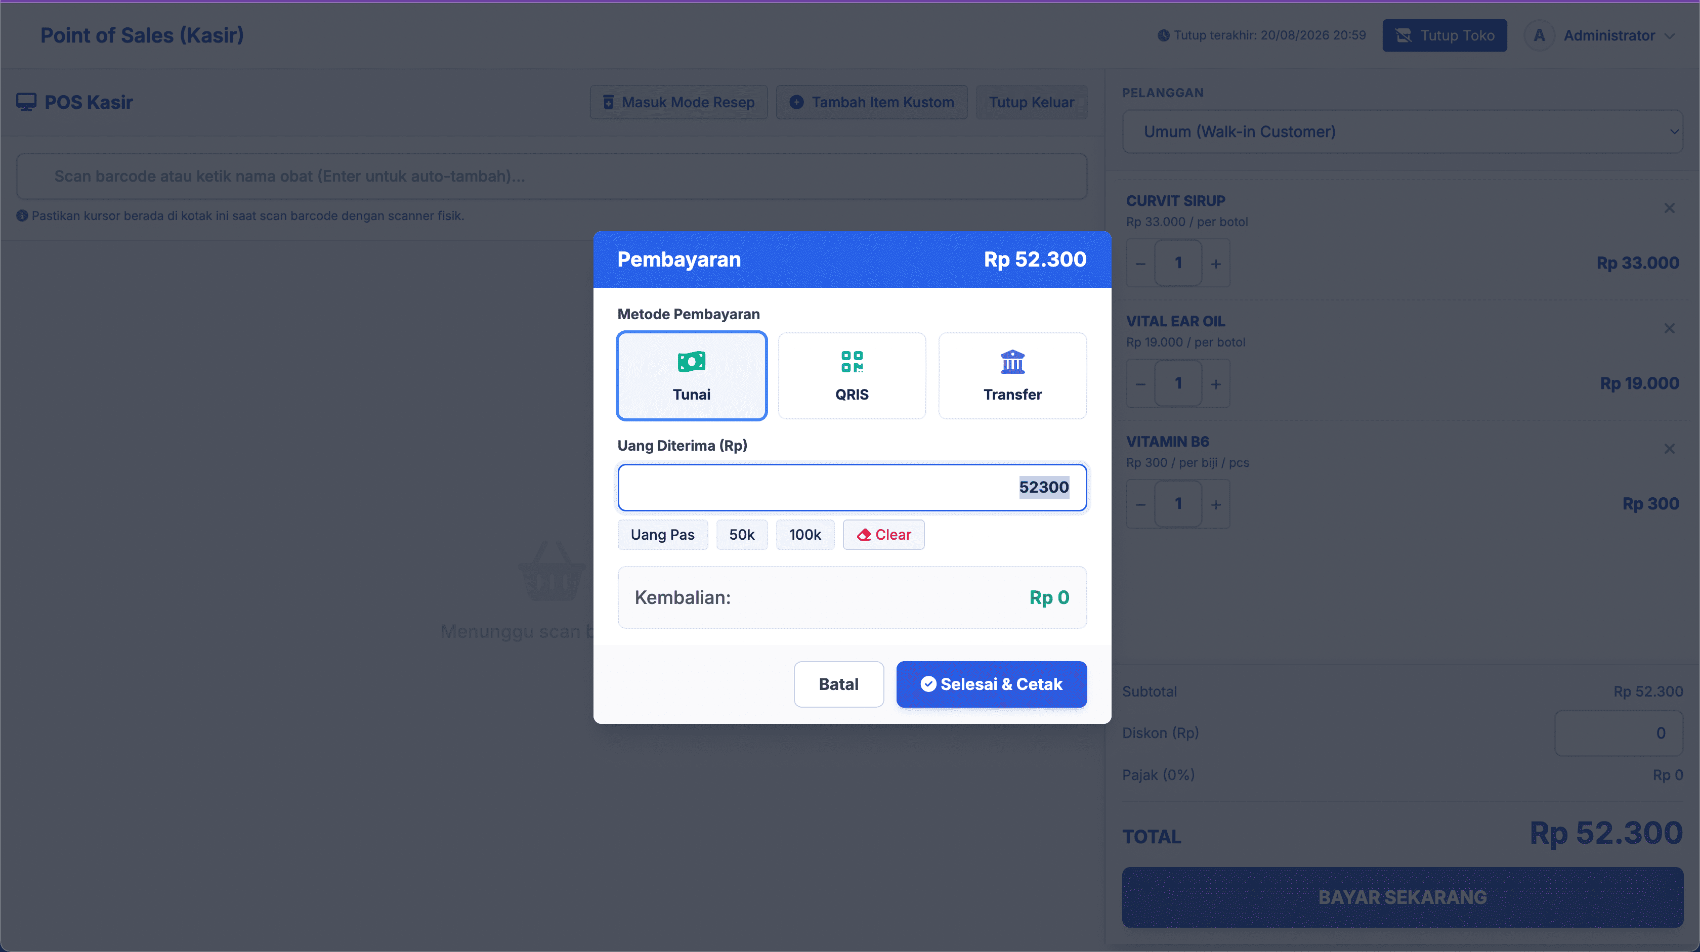Remove VITAL EAR OIL from cart
The width and height of the screenshot is (1700, 952).
pyautogui.click(x=1669, y=328)
